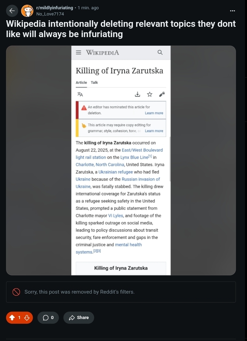This screenshot has width=247, height=341.
Task: Switch to the Talk tab
Action: [94, 82]
